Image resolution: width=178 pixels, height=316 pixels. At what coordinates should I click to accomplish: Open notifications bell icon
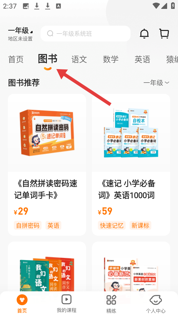(144, 34)
